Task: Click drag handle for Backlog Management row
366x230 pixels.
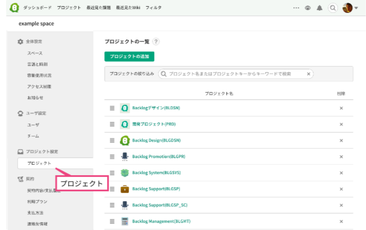Action: (112, 221)
